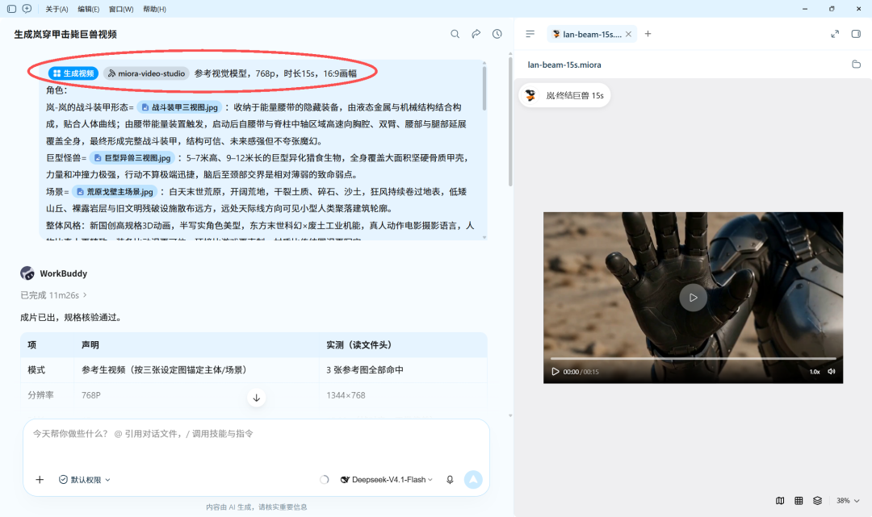
Task: Click the lan-beam-15s.miora file name
Action: [x=564, y=65]
